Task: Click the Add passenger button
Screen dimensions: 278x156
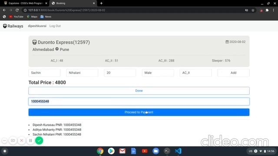Action: click(x=234, y=73)
